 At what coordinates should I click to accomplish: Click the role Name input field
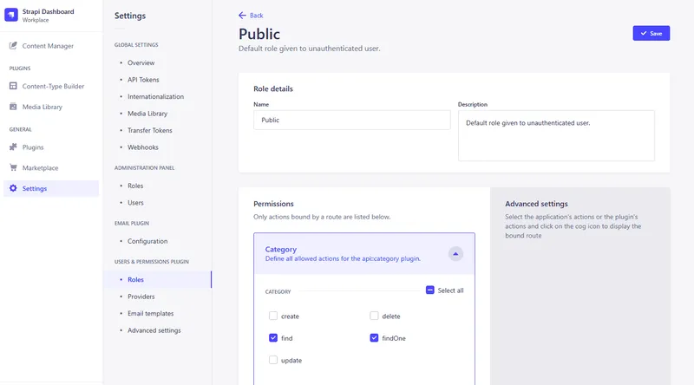click(x=351, y=121)
